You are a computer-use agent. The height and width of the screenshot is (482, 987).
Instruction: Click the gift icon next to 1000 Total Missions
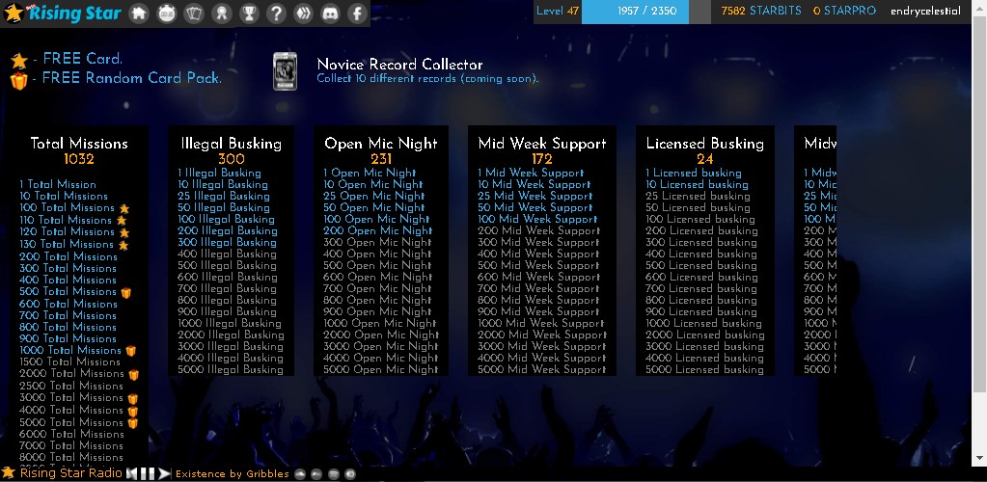coord(130,351)
